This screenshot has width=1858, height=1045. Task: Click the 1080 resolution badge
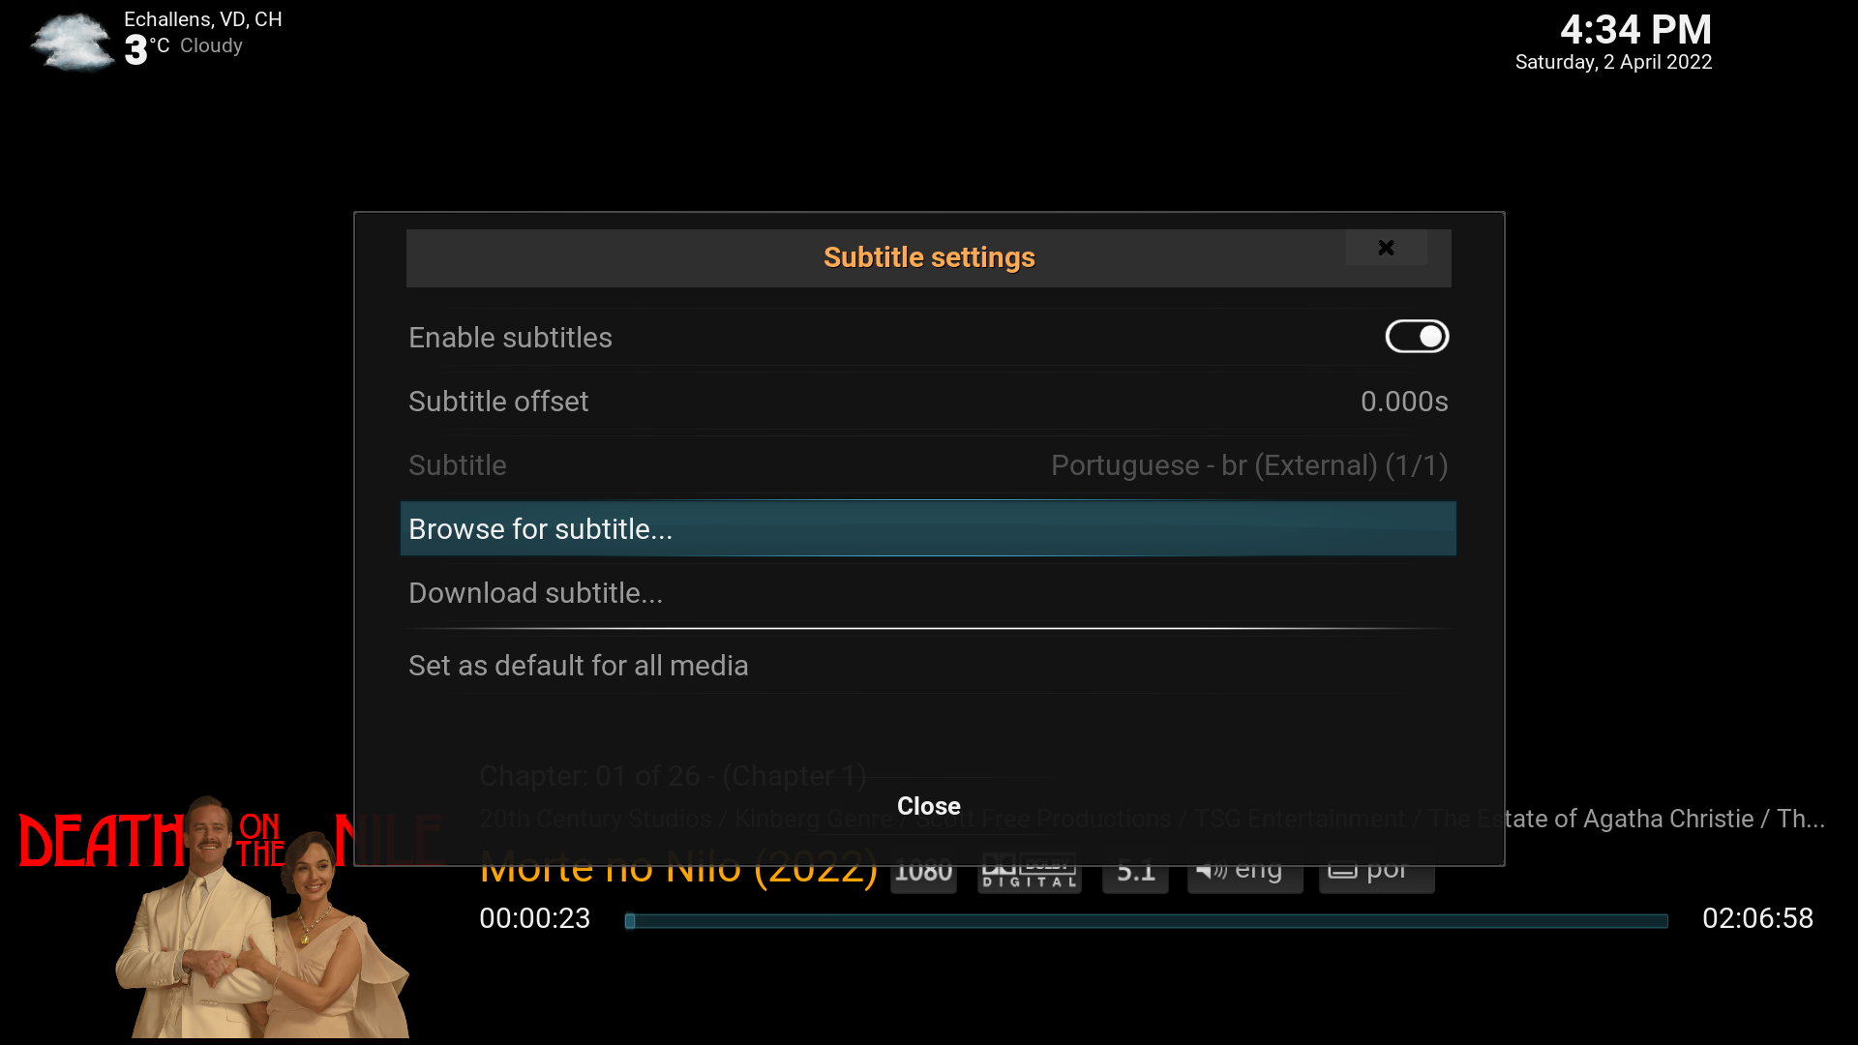point(923,873)
